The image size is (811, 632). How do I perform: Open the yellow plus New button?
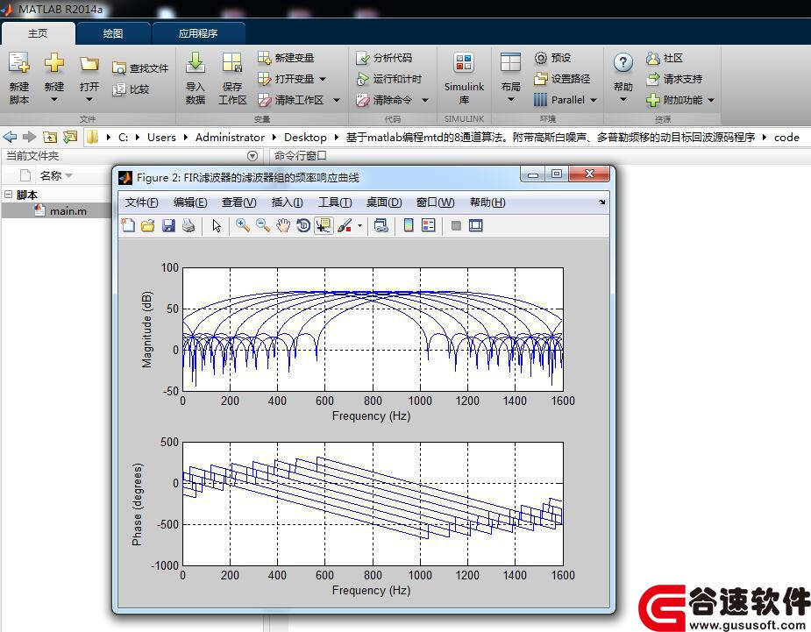[54, 63]
